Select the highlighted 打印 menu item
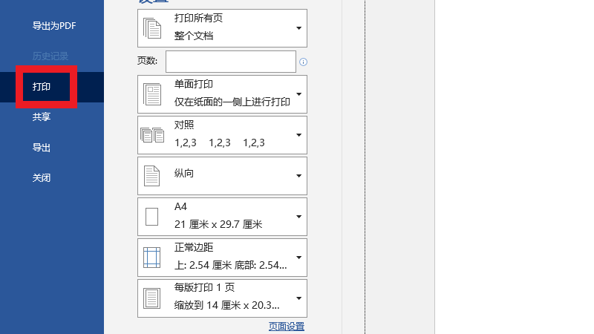Screen dimensions: 594x334 42,87
